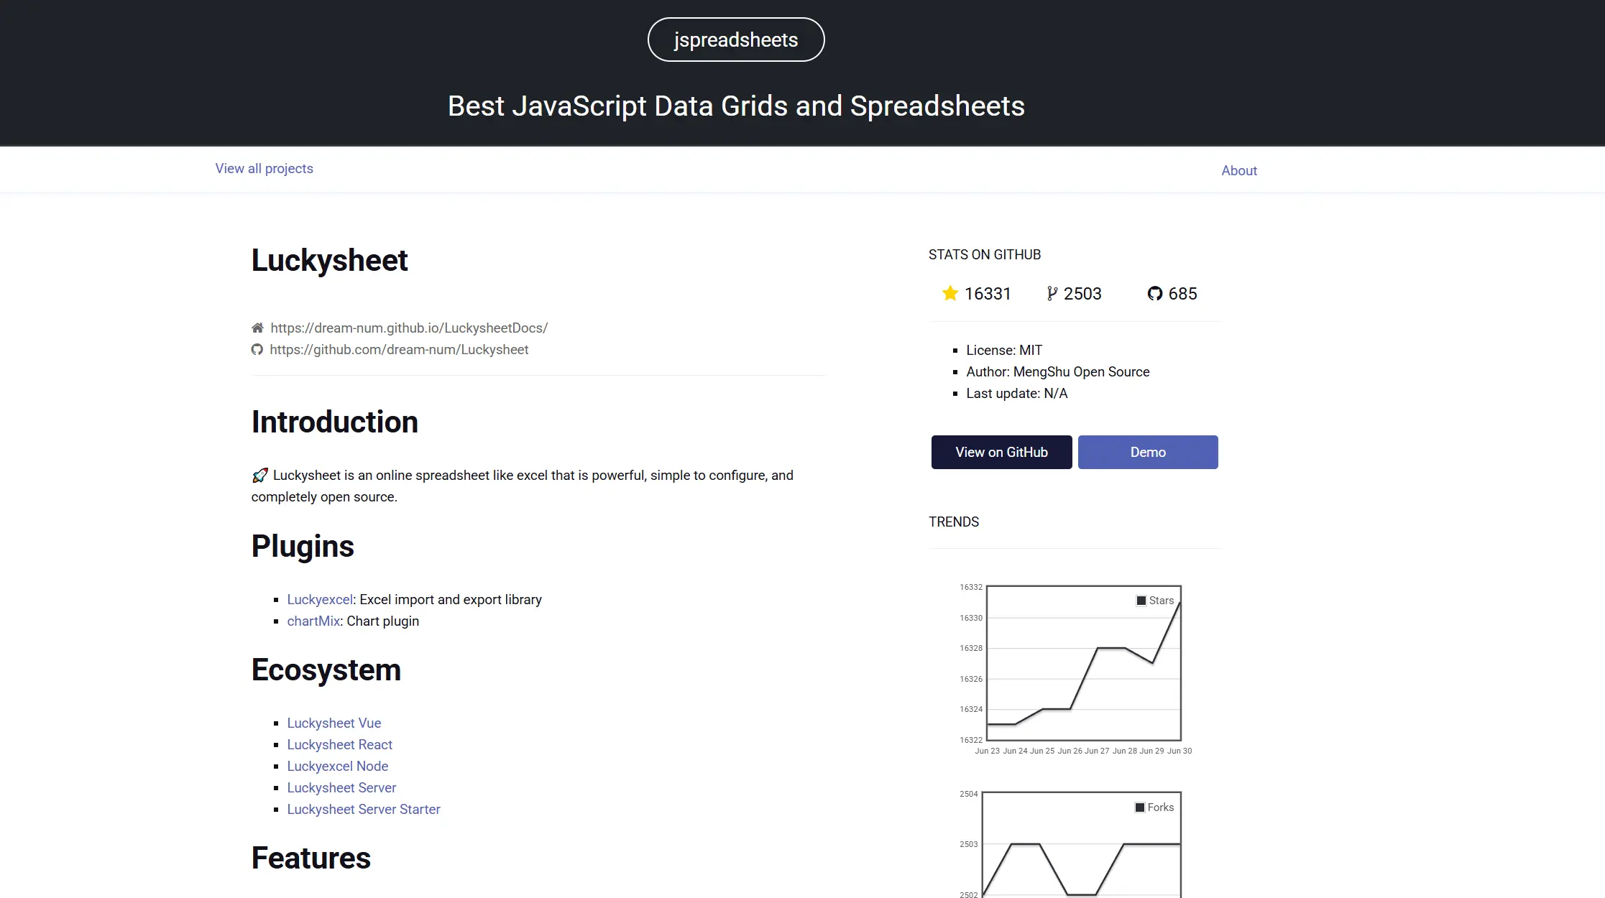
Task: Visit the Luckyexcel Node link
Action: click(337, 766)
